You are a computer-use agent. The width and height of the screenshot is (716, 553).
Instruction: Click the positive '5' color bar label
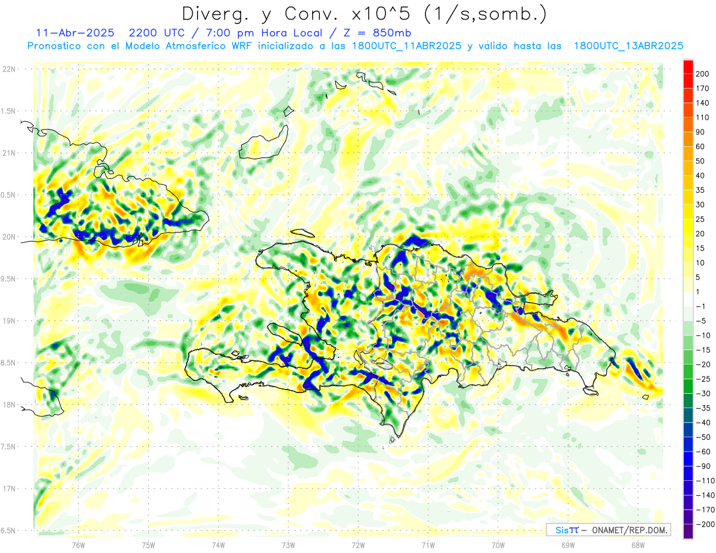[699, 277]
